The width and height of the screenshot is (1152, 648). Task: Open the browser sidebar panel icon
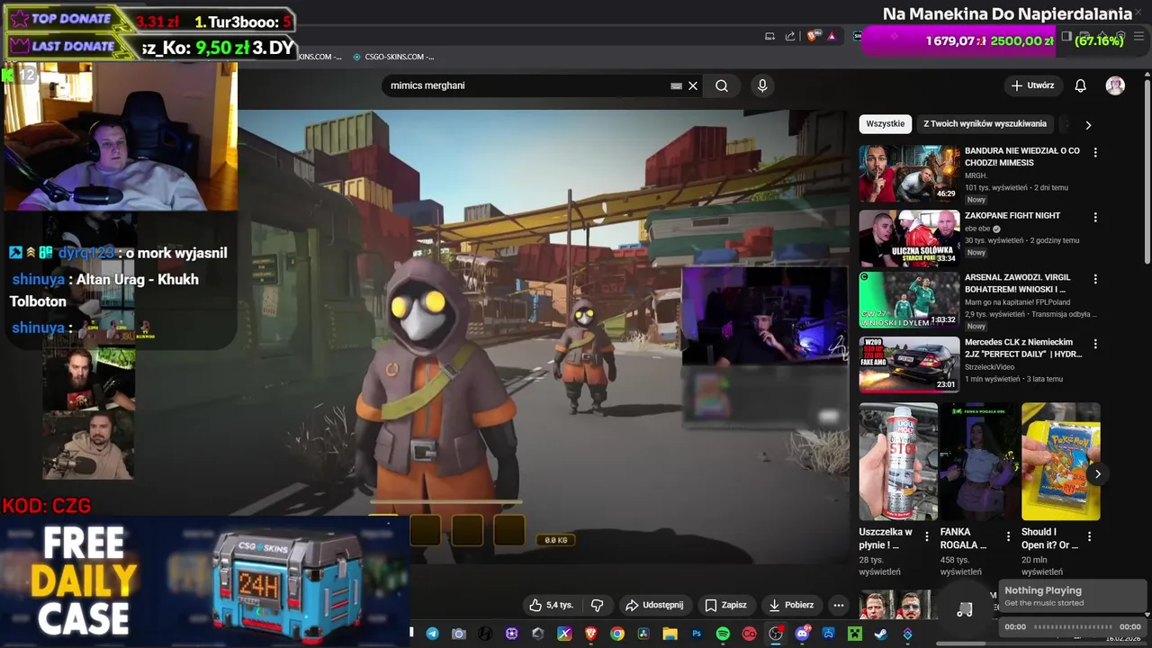(1066, 36)
